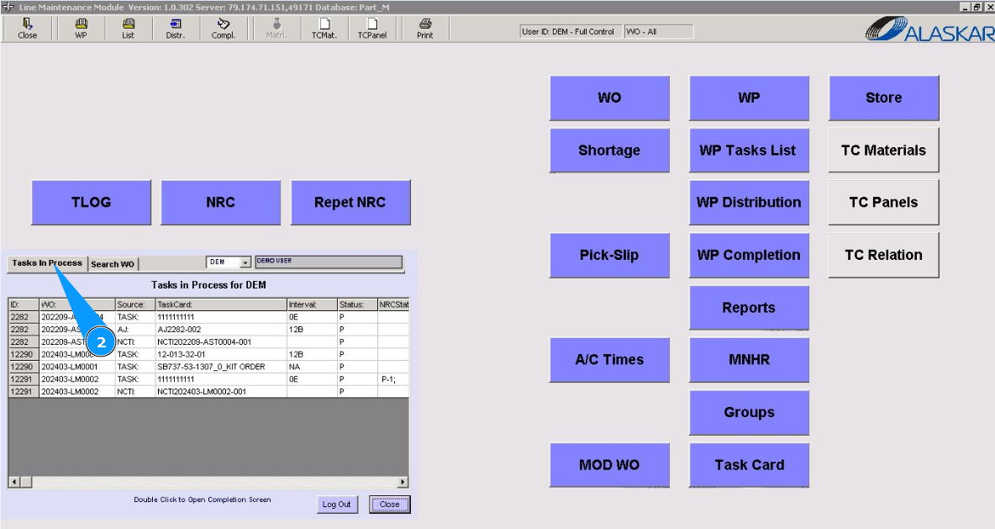Open the TLOG button

(x=92, y=203)
